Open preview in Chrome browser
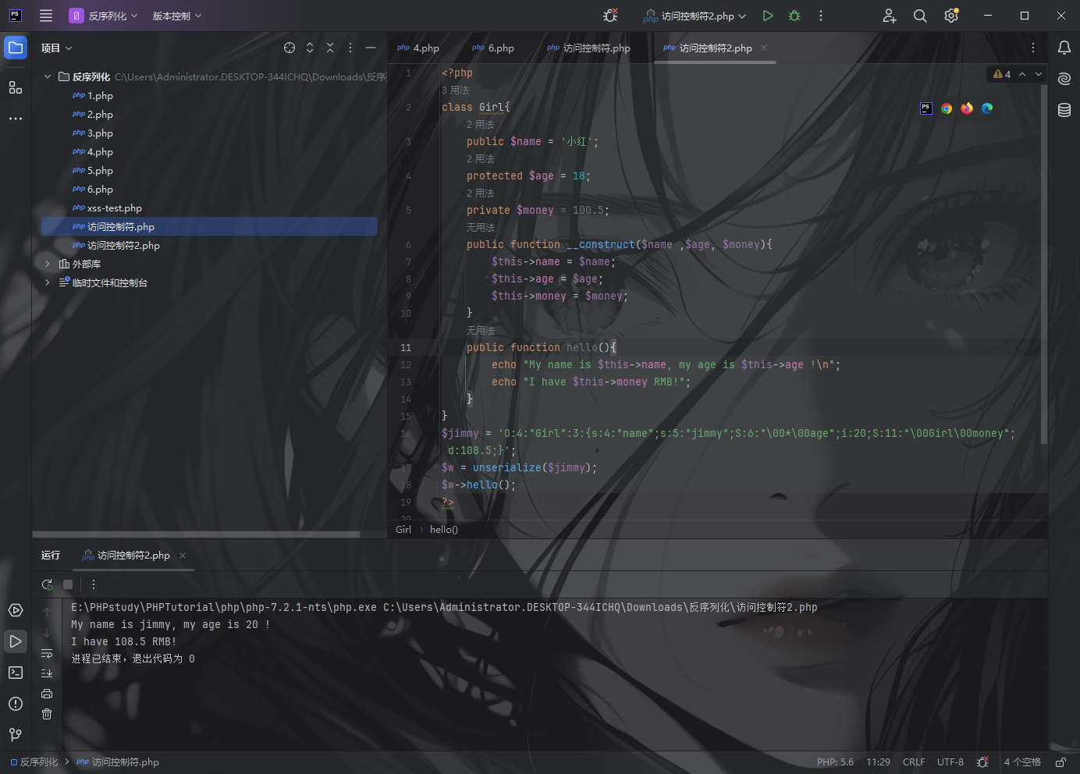This screenshot has width=1080, height=774. coord(947,108)
